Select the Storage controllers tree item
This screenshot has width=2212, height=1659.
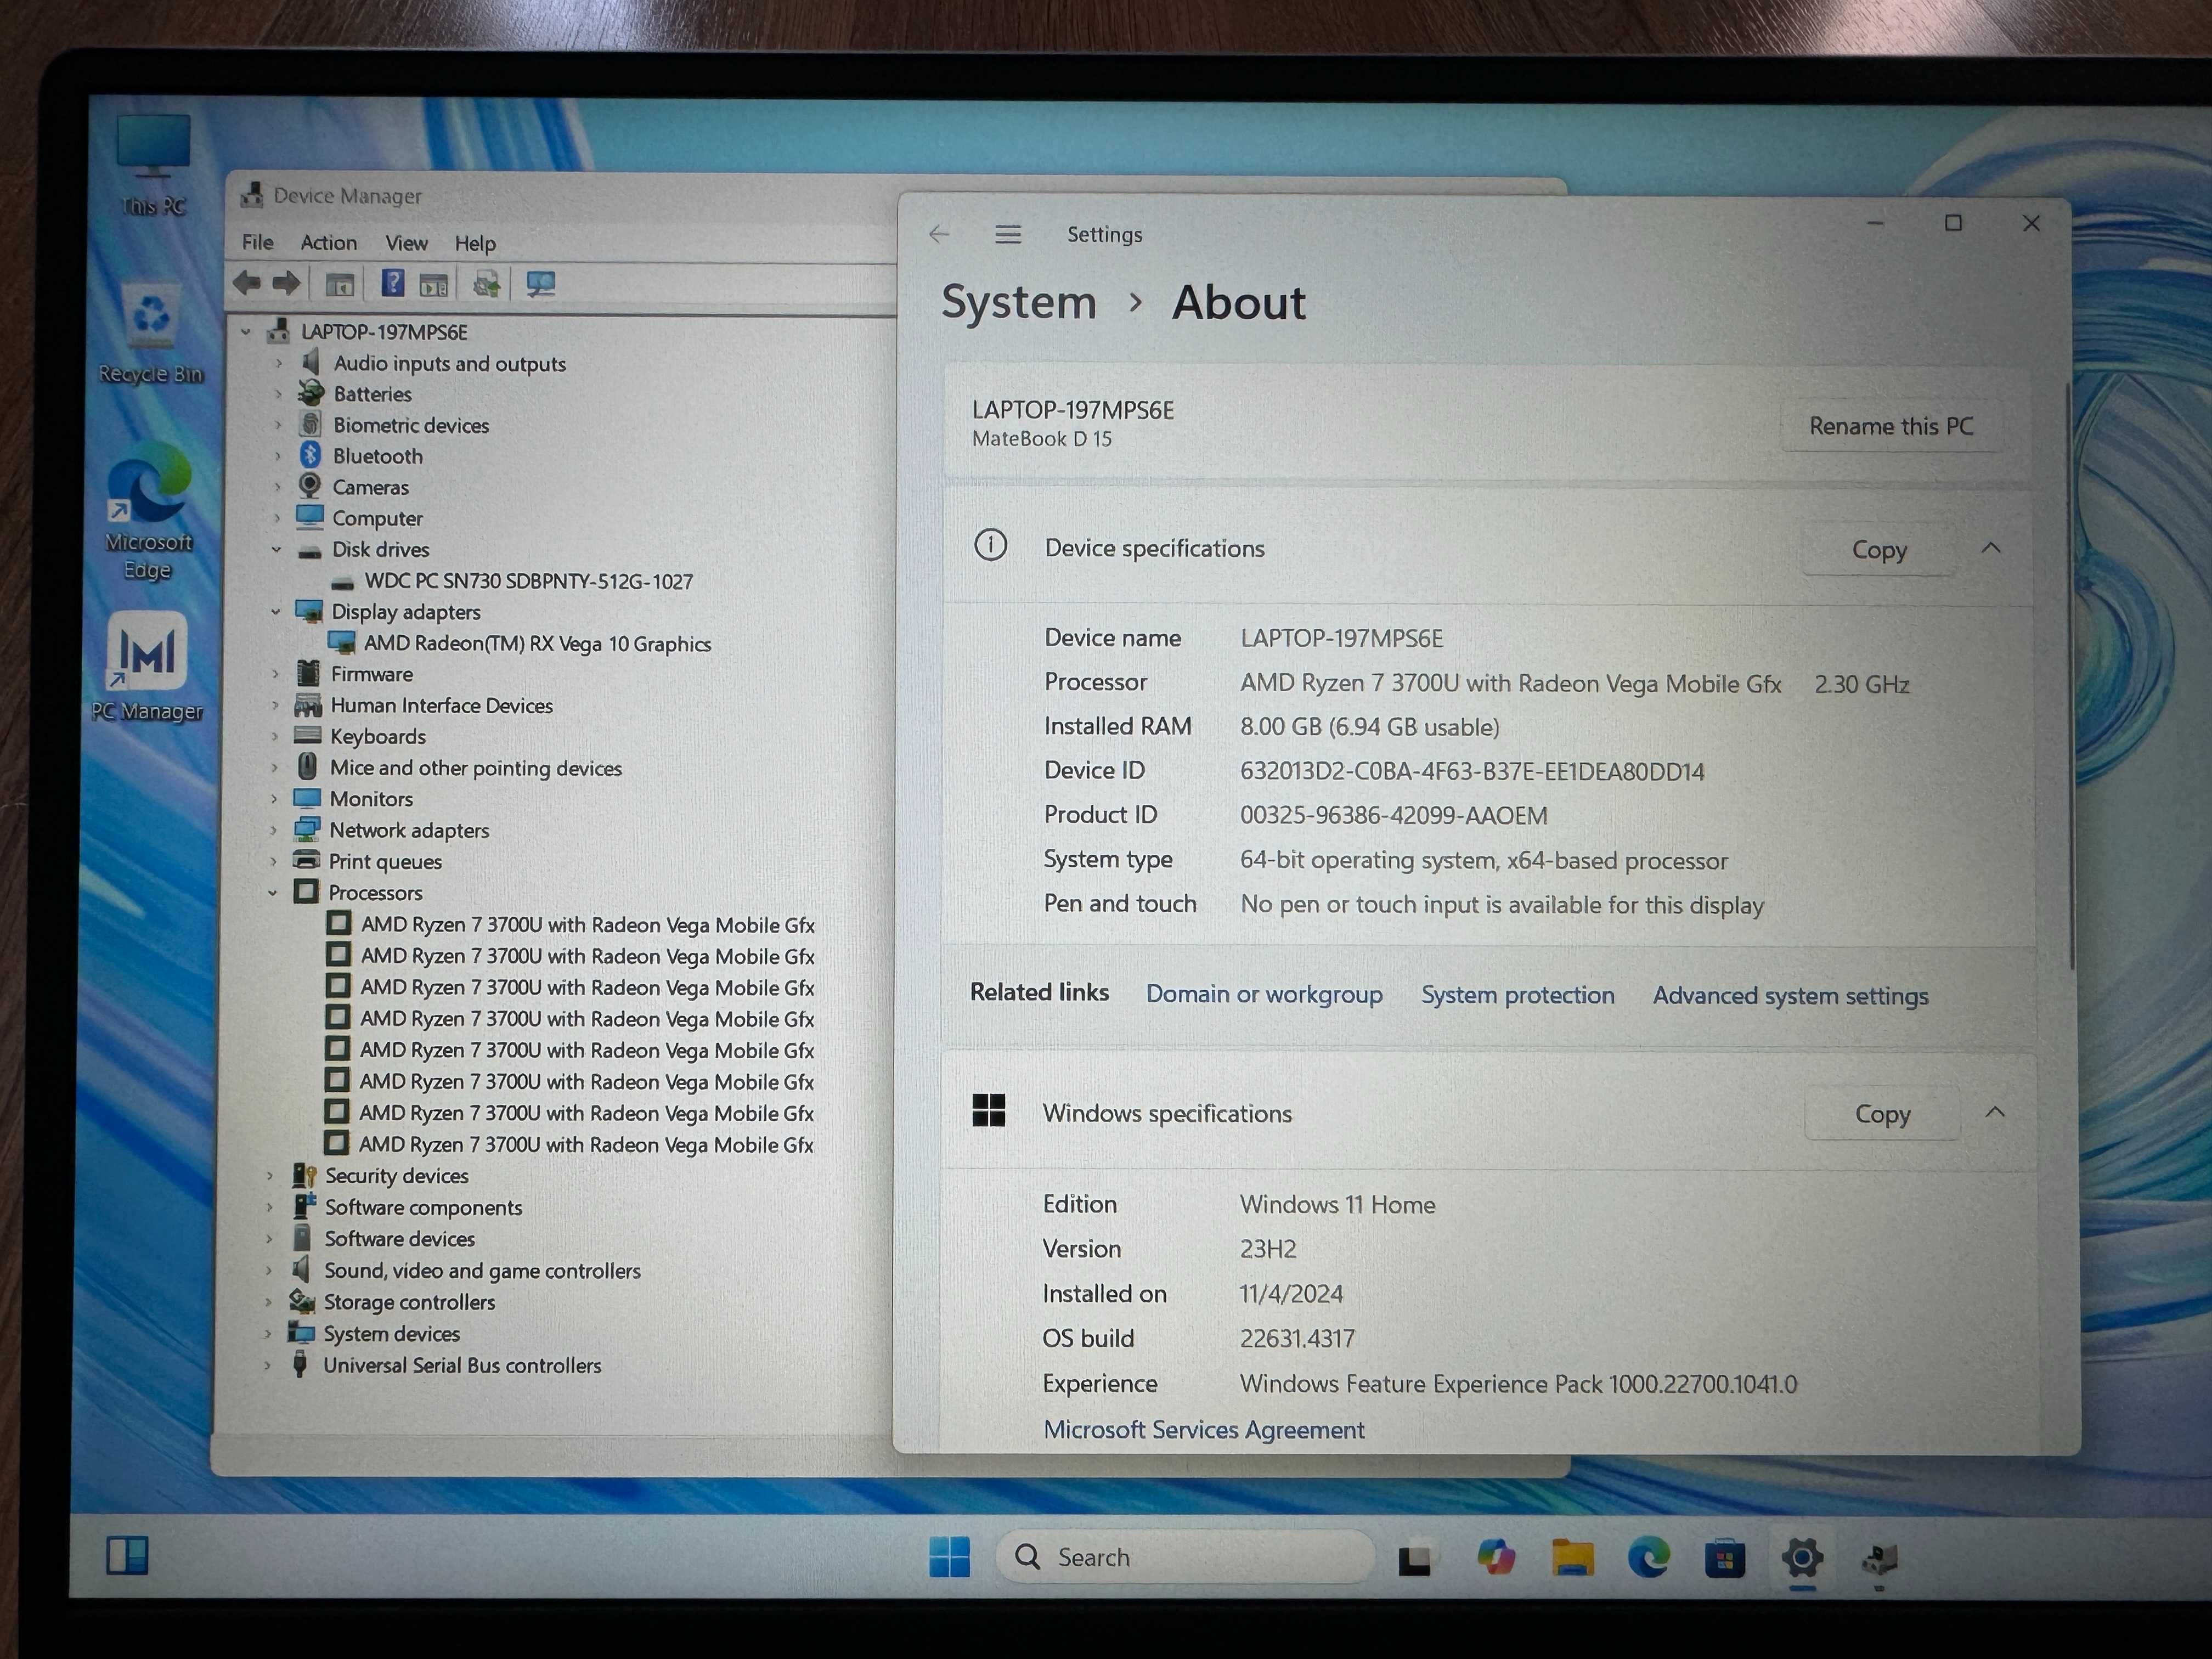point(409,1302)
